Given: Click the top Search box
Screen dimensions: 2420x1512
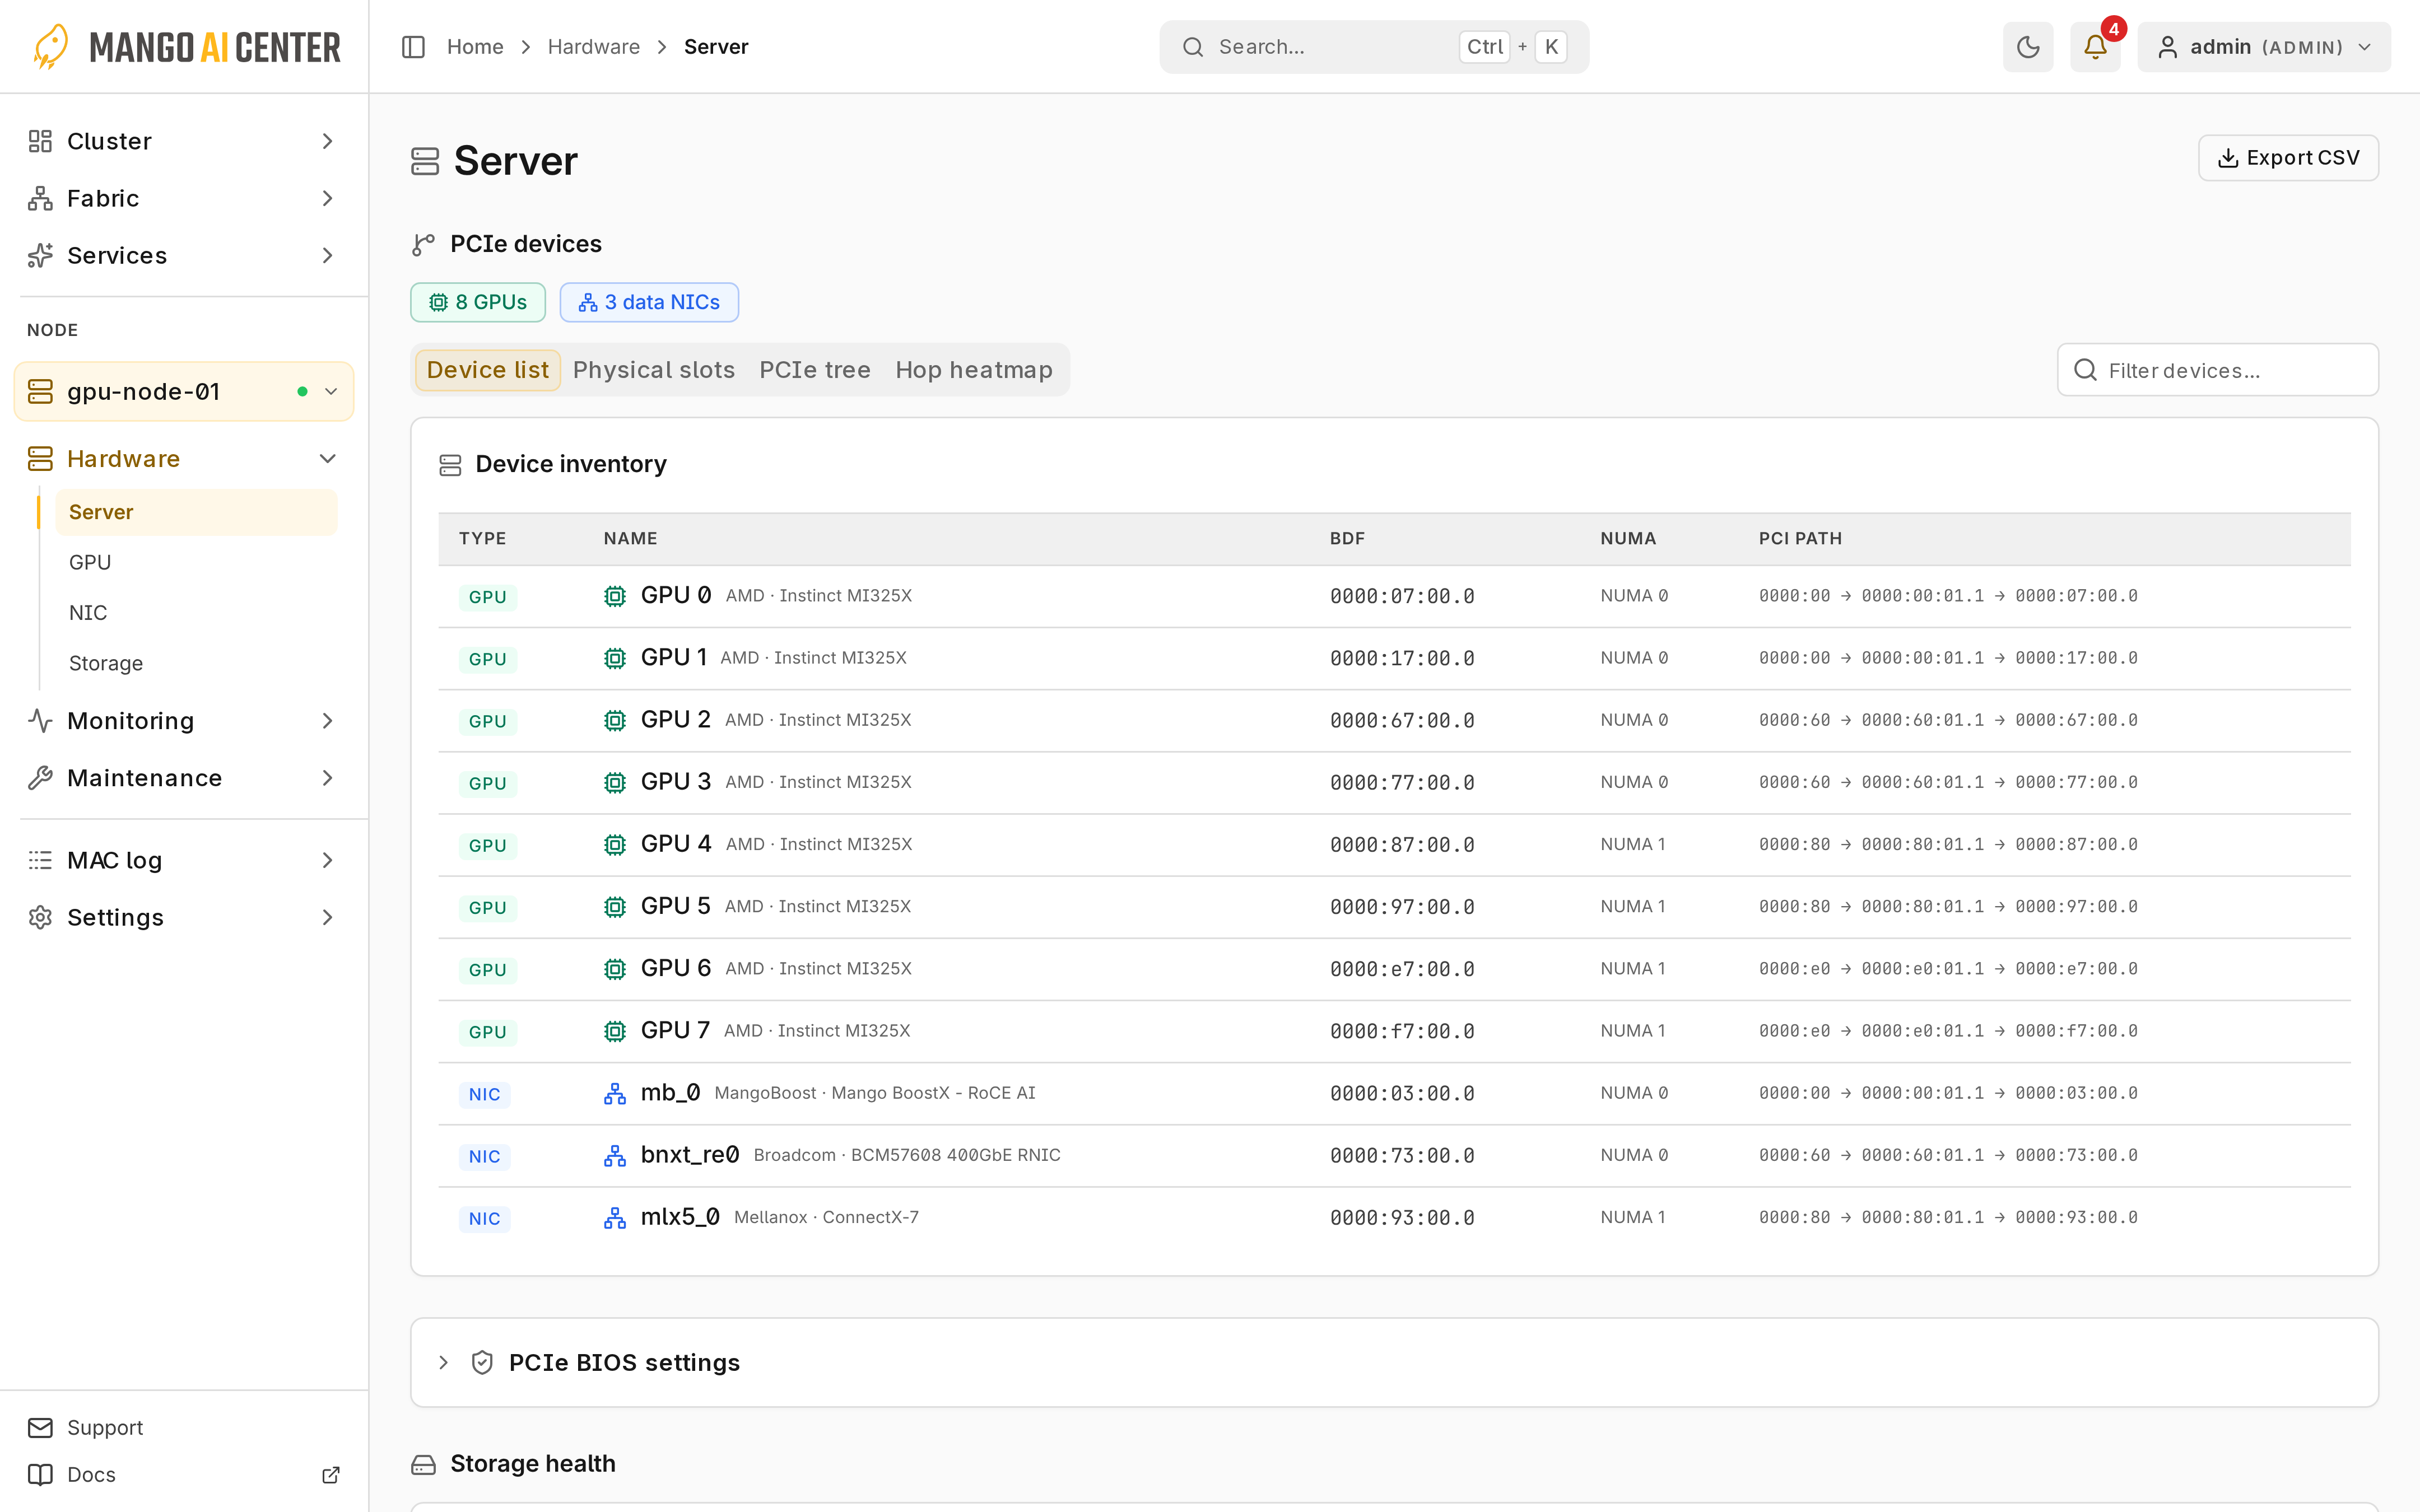Looking at the screenshot, I should pos(1374,47).
